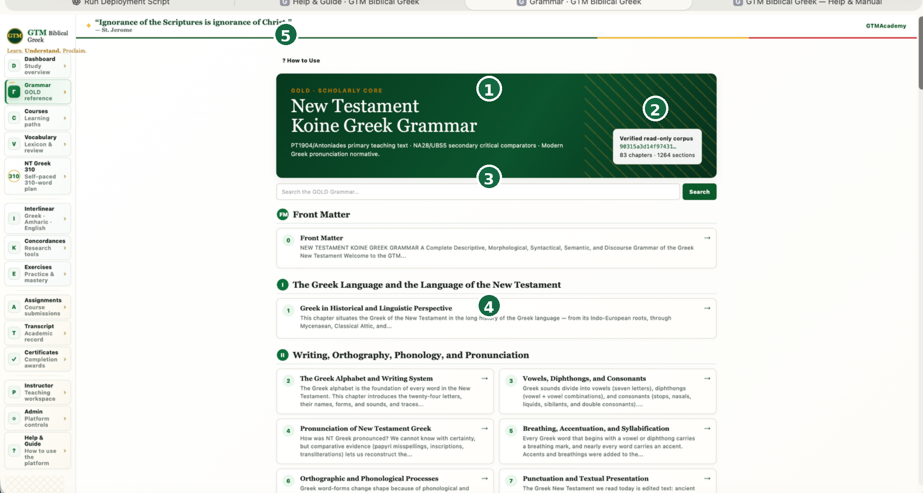Expand Transcript chevron arrow
923x493 pixels.
[65, 333]
